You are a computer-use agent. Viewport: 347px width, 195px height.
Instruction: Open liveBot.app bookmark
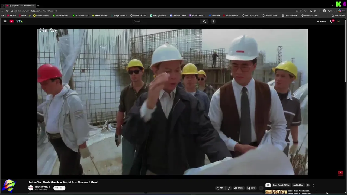[310, 15]
